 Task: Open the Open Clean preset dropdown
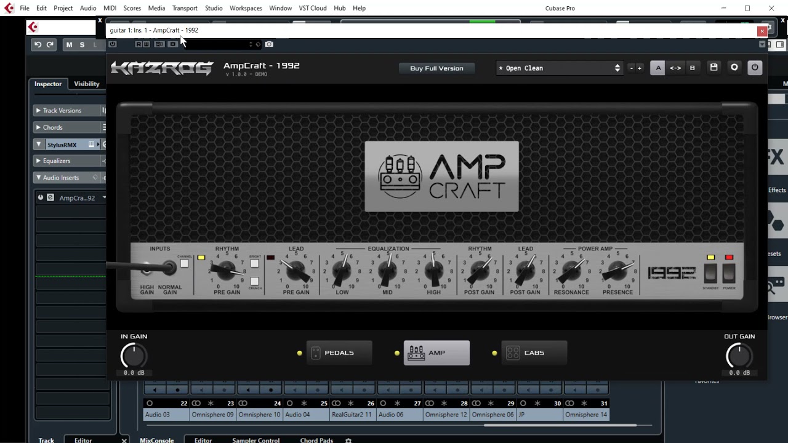point(559,68)
